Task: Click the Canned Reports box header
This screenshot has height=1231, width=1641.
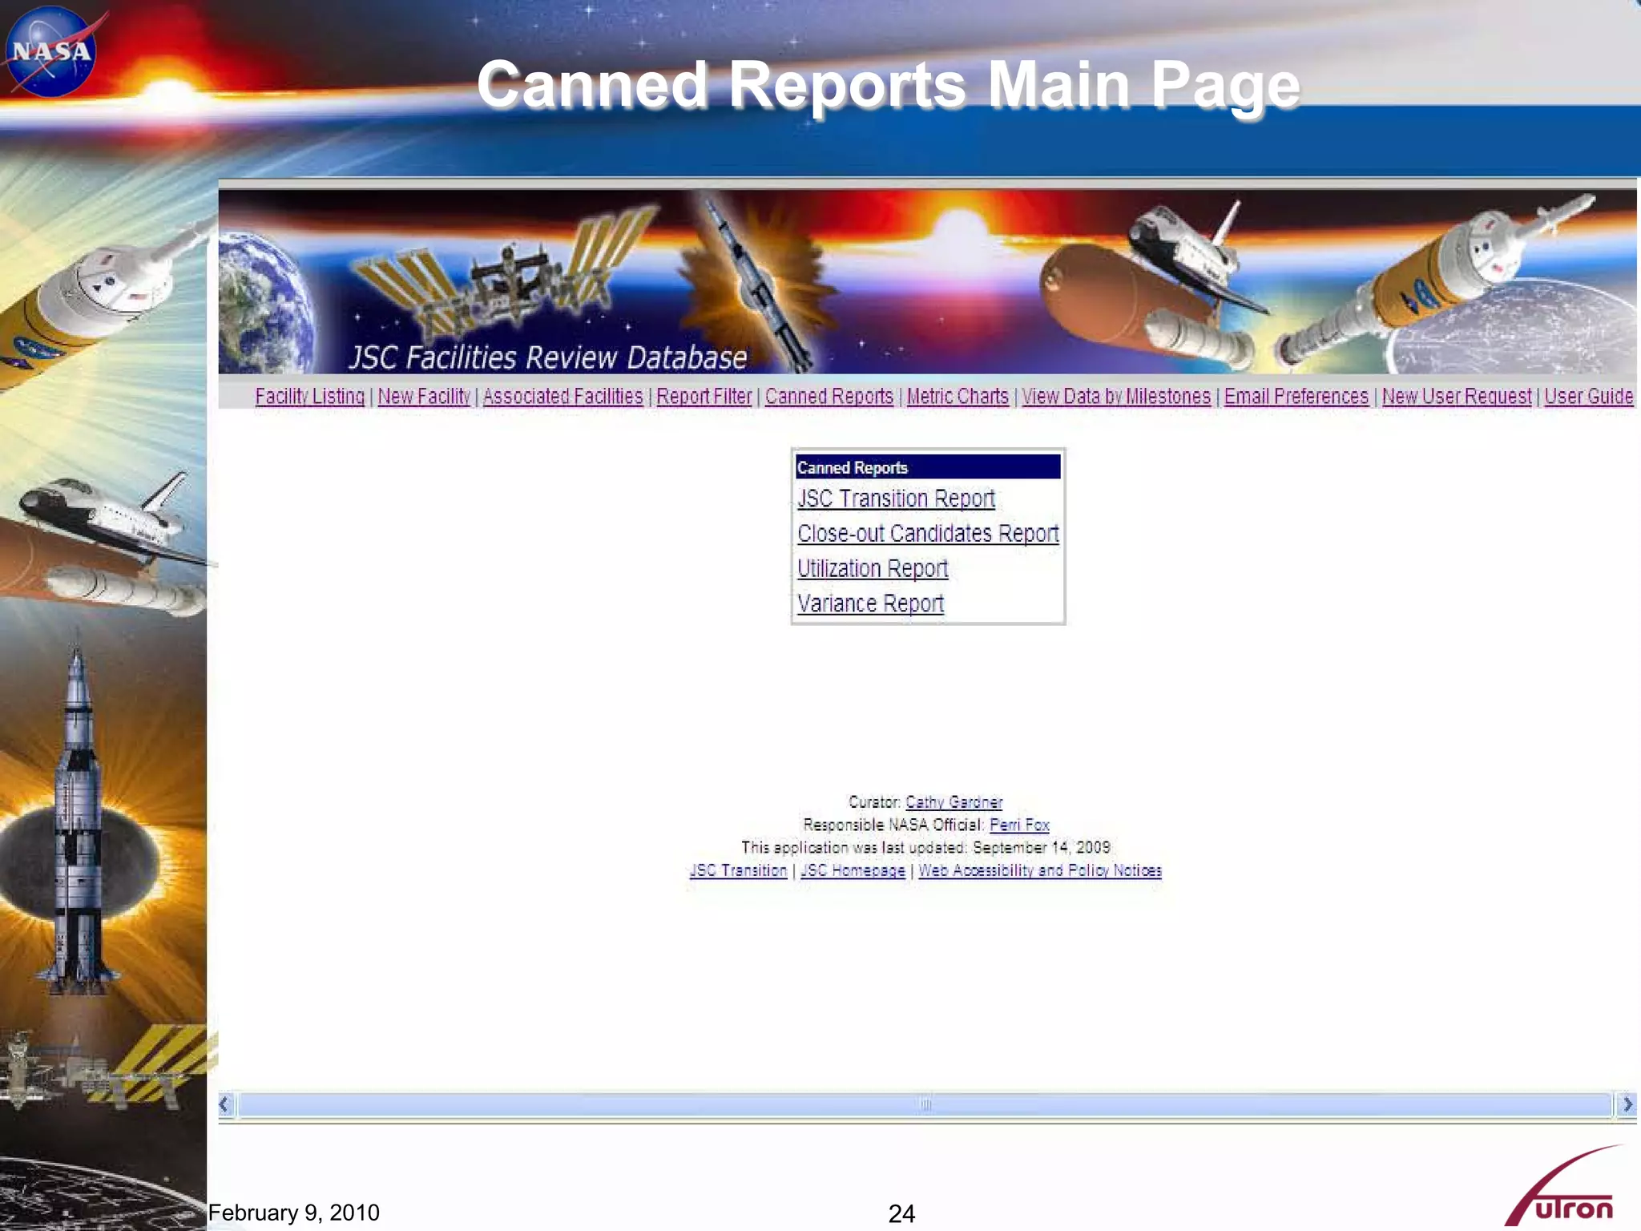Action: click(928, 467)
